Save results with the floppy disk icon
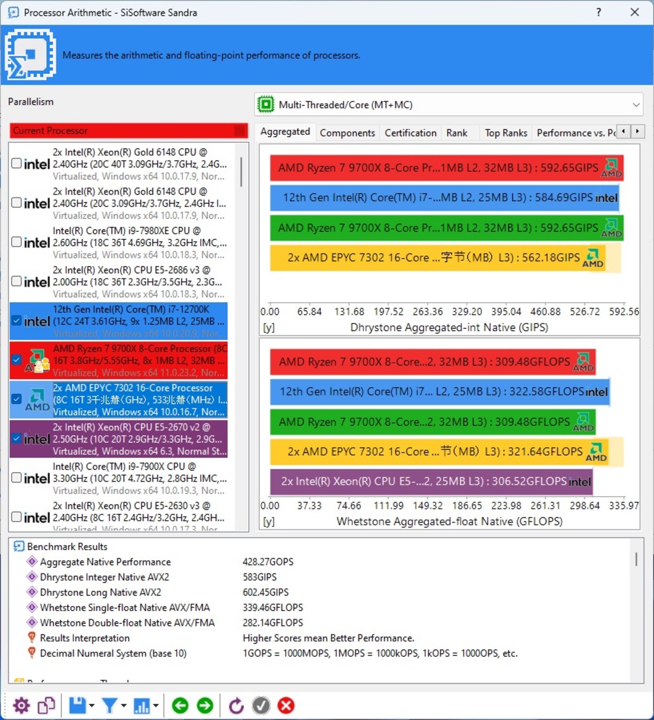This screenshot has height=720, width=654. [77, 705]
